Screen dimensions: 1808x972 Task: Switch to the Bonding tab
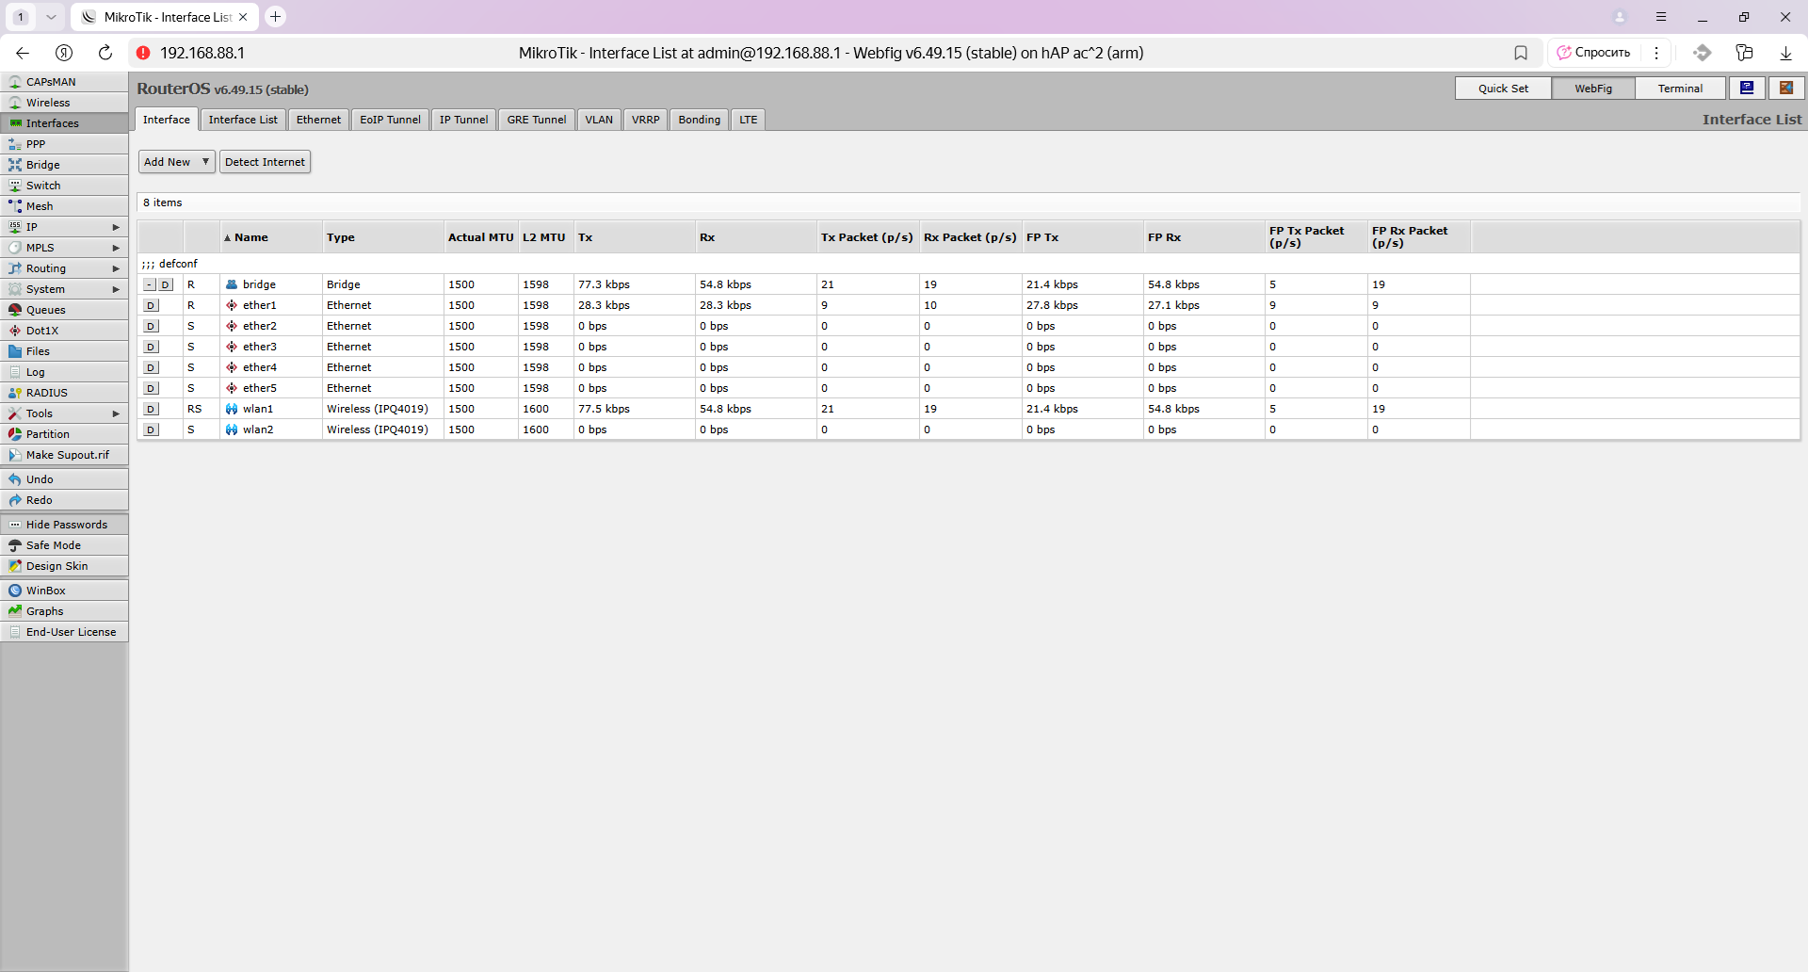coord(699,120)
